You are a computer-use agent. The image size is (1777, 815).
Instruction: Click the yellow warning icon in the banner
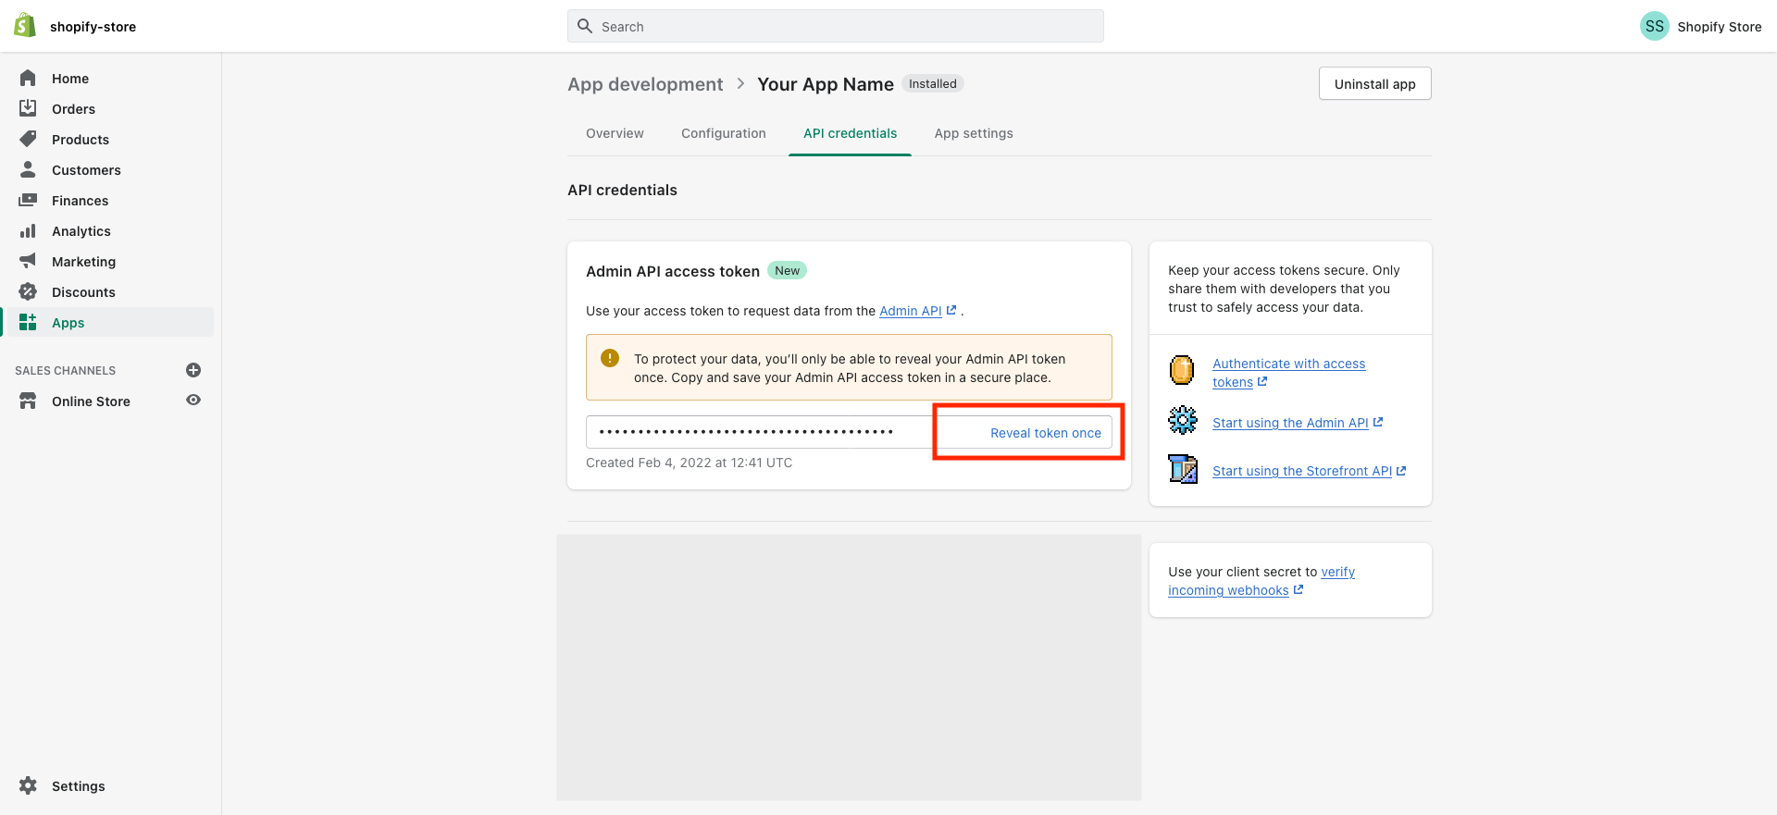pos(610,358)
